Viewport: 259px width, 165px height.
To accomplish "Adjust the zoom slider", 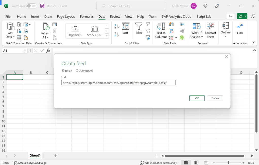I will coord(229,163).
